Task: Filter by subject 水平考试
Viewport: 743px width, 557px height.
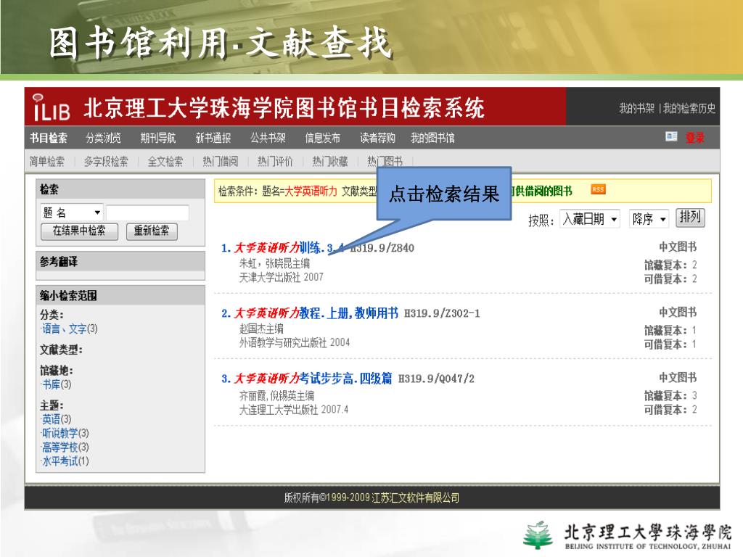Action: click(60, 461)
